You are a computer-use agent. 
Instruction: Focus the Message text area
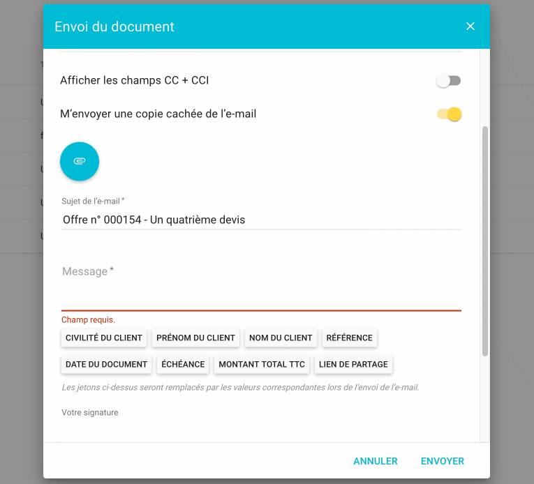pos(261,286)
